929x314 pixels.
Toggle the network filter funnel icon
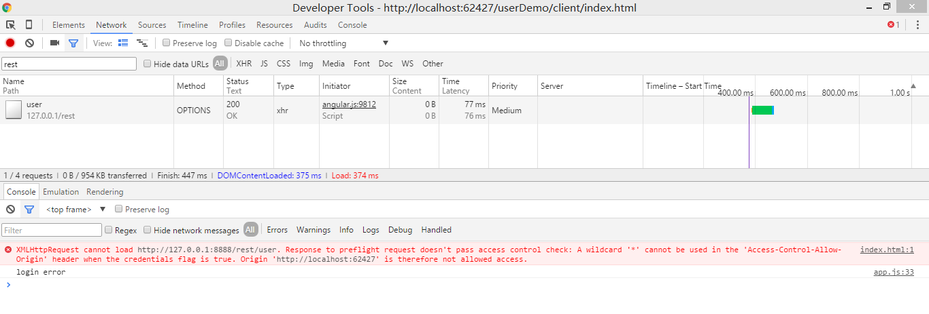click(73, 43)
